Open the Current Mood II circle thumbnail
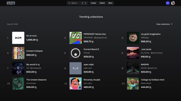This screenshot has width=181, height=101. (x=76, y=53)
